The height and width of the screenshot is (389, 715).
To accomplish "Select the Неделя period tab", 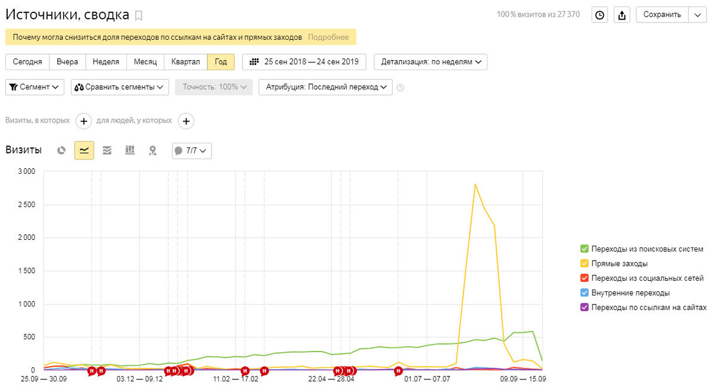I will click(x=106, y=62).
